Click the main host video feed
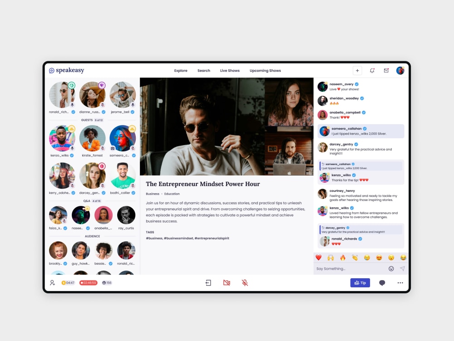 coord(202,126)
